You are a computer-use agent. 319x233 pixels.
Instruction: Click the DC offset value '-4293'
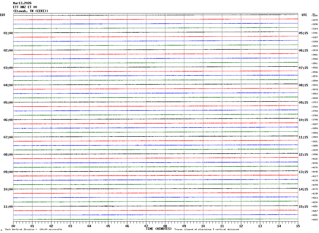(x=315, y=220)
